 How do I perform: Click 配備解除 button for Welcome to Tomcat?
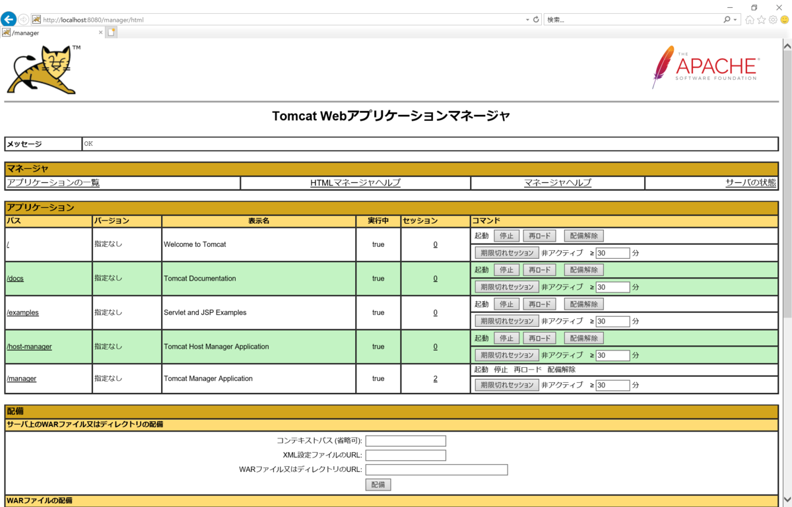click(583, 236)
